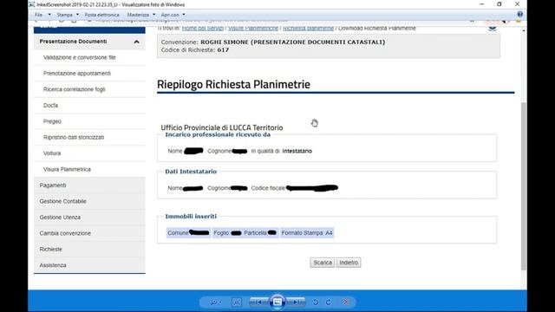Click the page vertical scrollbar thumb
The image size is (555, 312).
click(x=524, y=186)
